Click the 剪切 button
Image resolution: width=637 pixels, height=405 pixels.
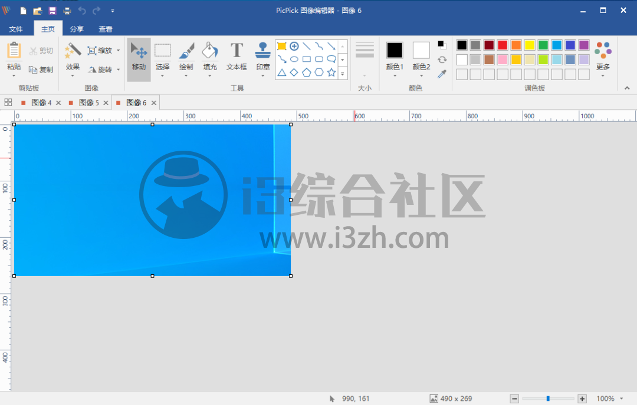tap(41, 51)
